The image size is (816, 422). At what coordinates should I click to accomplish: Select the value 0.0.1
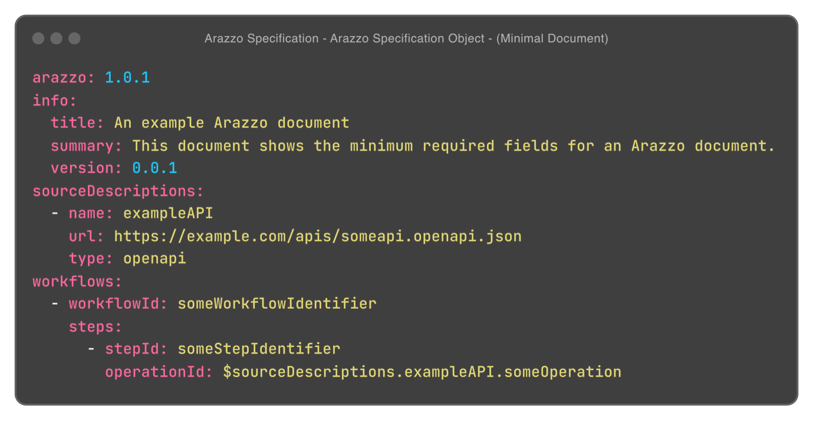[154, 168]
